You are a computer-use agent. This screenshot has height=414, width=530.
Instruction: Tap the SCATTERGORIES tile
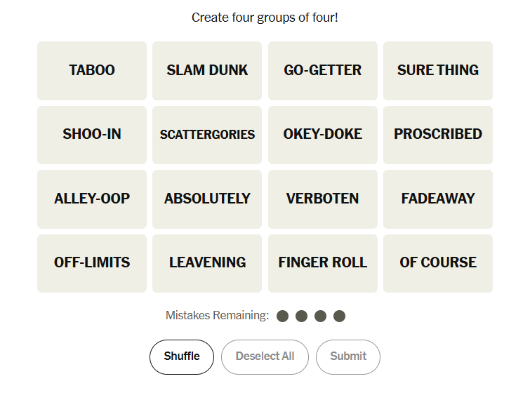207,134
